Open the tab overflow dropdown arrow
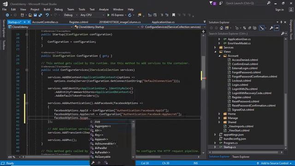The width and height of the screenshot is (295, 166). (x=205, y=22)
